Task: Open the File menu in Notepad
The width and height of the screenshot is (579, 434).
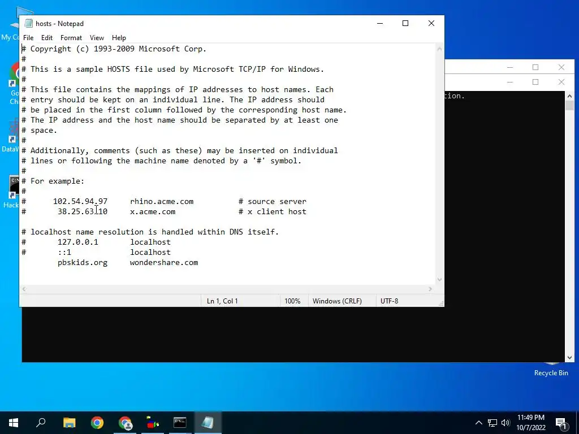Action: [x=28, y=38]
